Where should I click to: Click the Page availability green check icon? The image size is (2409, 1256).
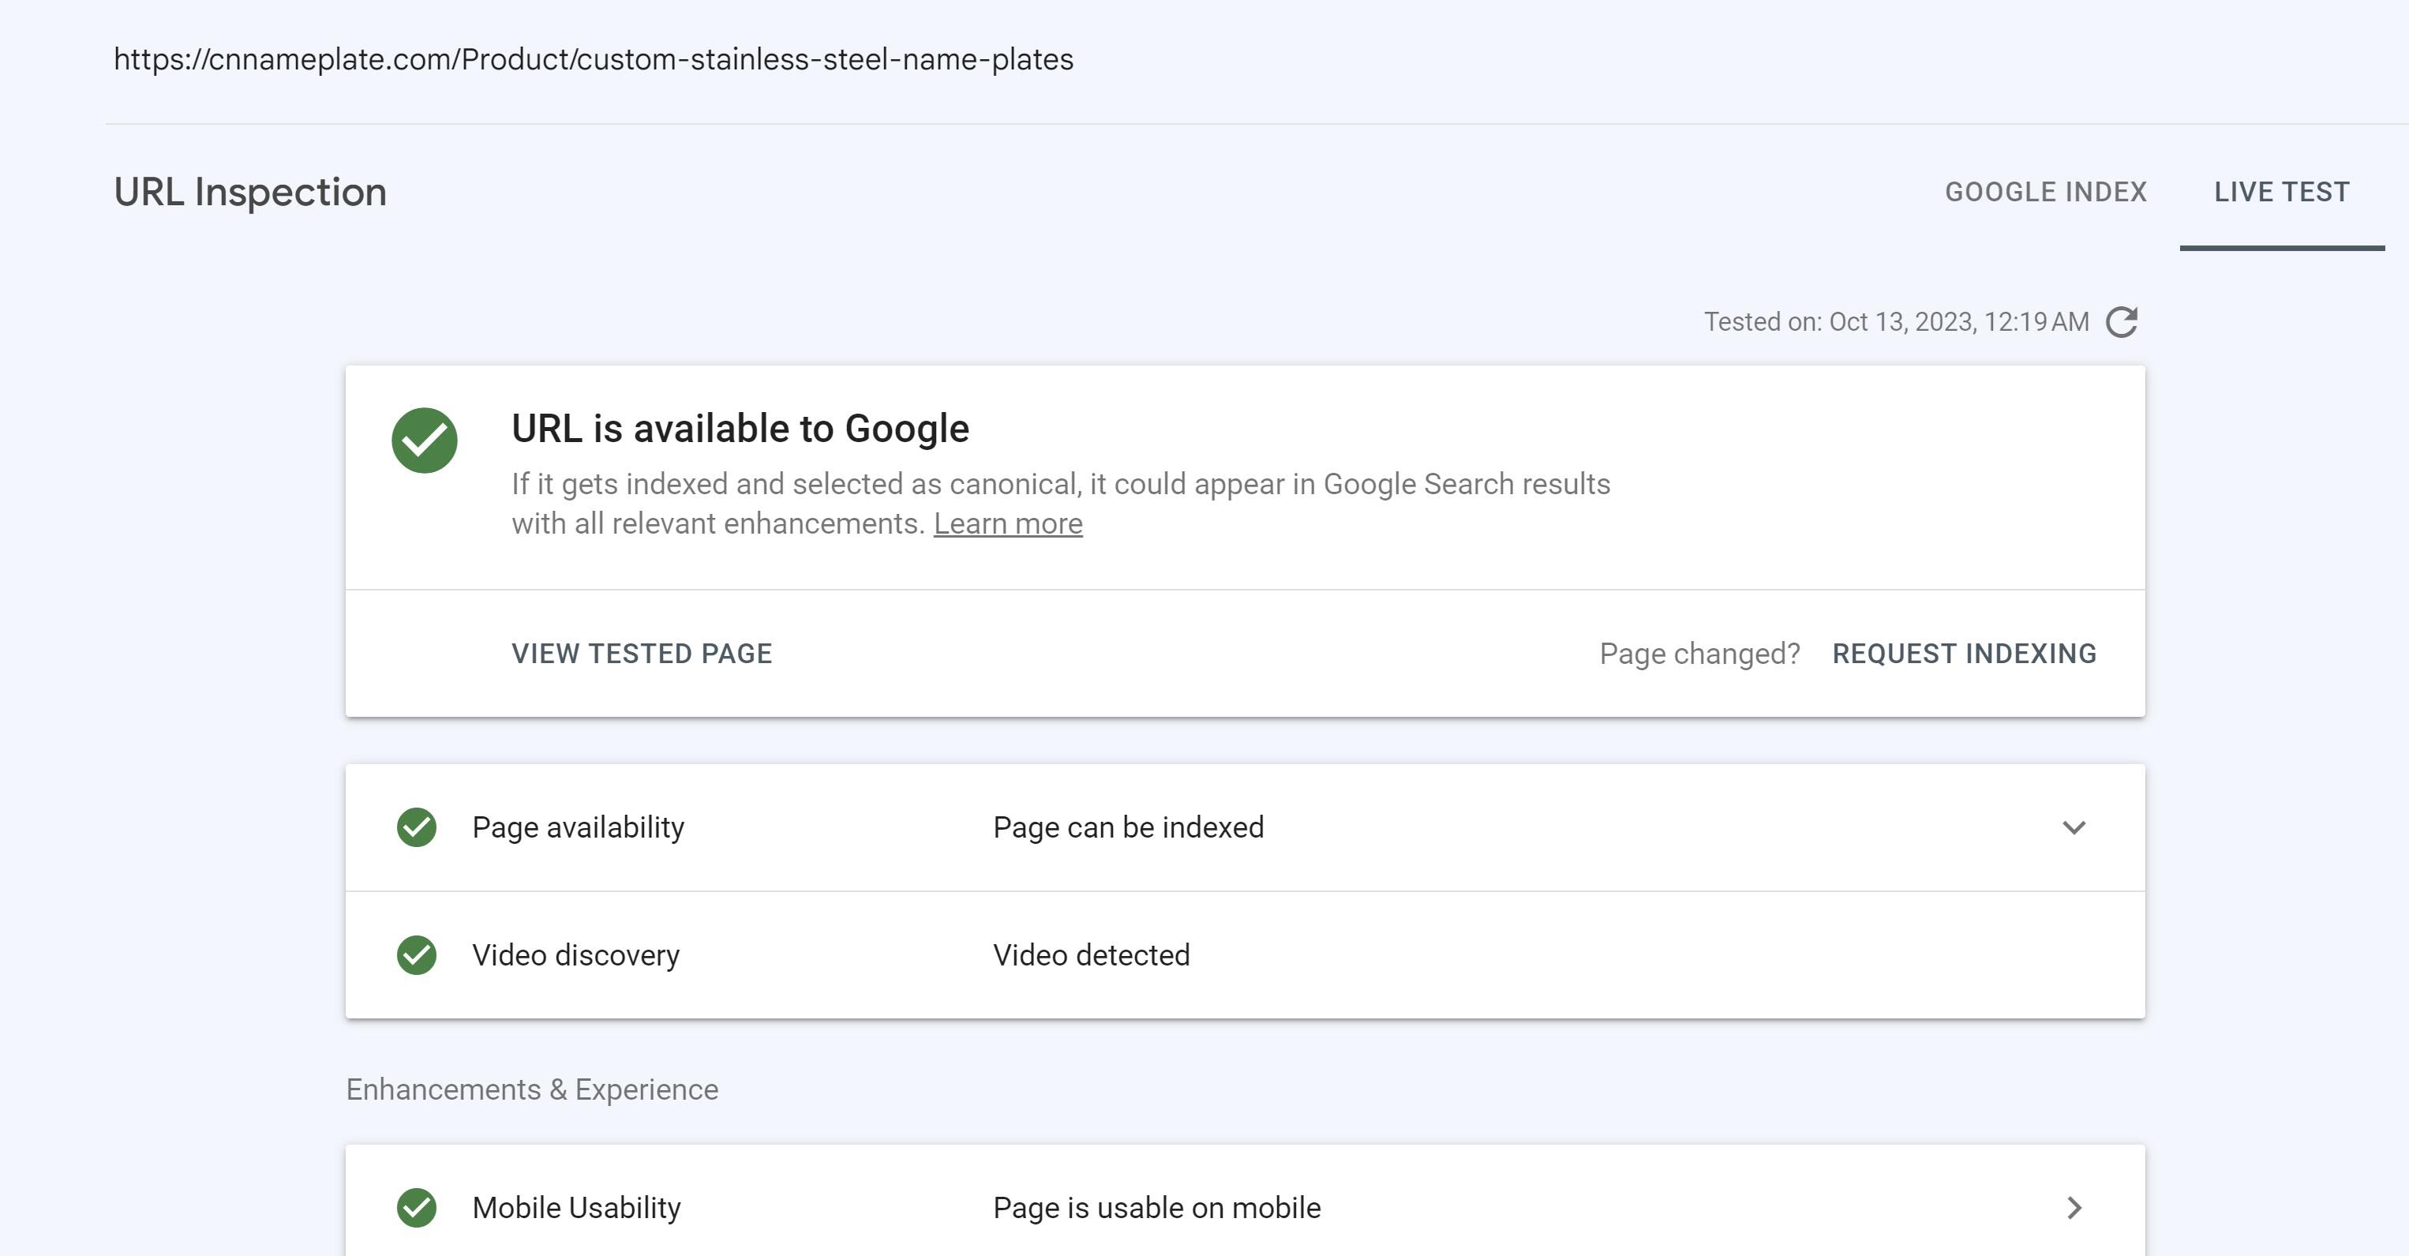pyautogui.click(x=416, y=827)
